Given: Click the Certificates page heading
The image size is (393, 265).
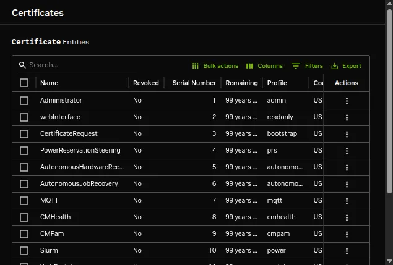Looking at the screenshot, I should coord(38,13).
